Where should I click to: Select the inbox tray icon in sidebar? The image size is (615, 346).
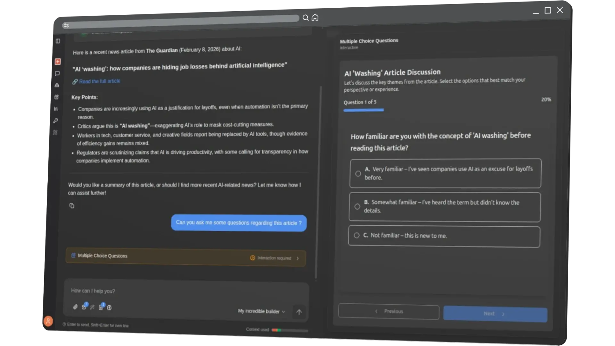point(58,85)
